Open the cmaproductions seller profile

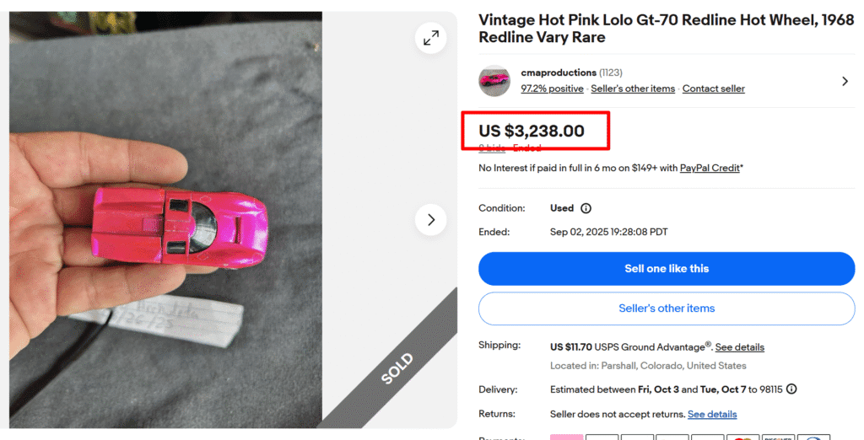click(559, 72)
